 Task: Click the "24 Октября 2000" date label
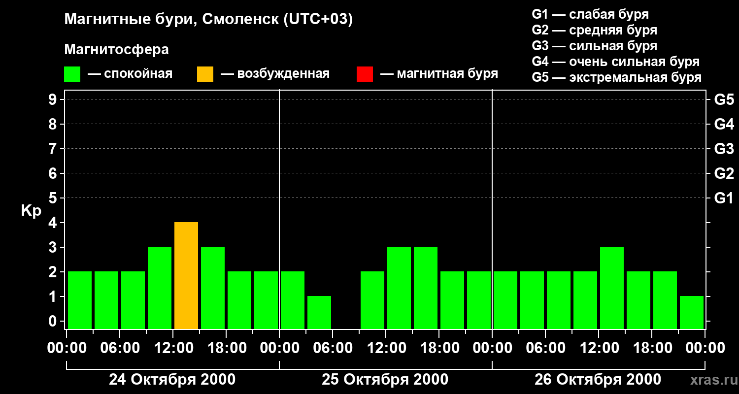[x=172, y=380]
